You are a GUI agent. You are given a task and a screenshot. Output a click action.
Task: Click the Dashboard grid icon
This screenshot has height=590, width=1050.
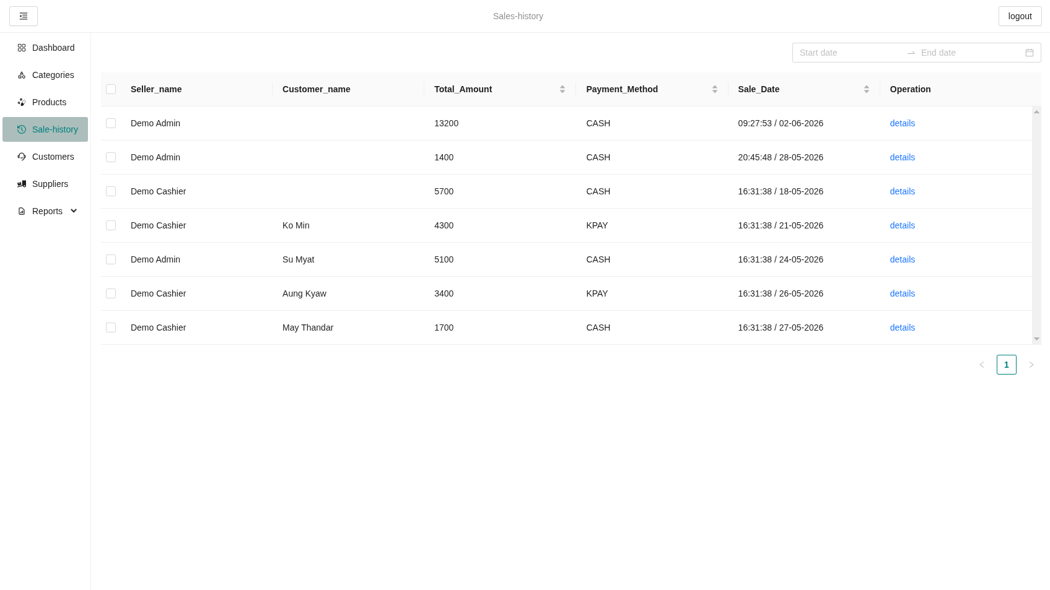coord(22,48)
